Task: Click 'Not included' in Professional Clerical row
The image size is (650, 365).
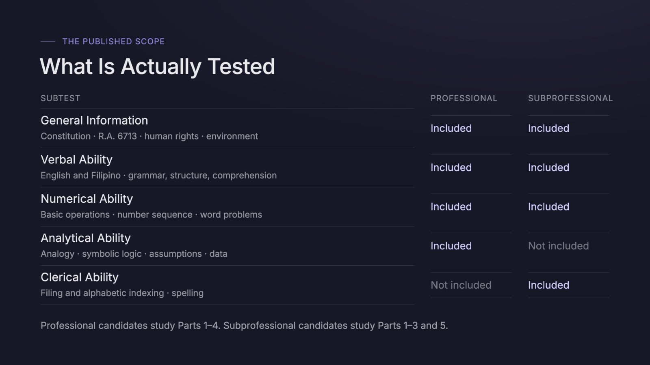Action: coord(461,285)
